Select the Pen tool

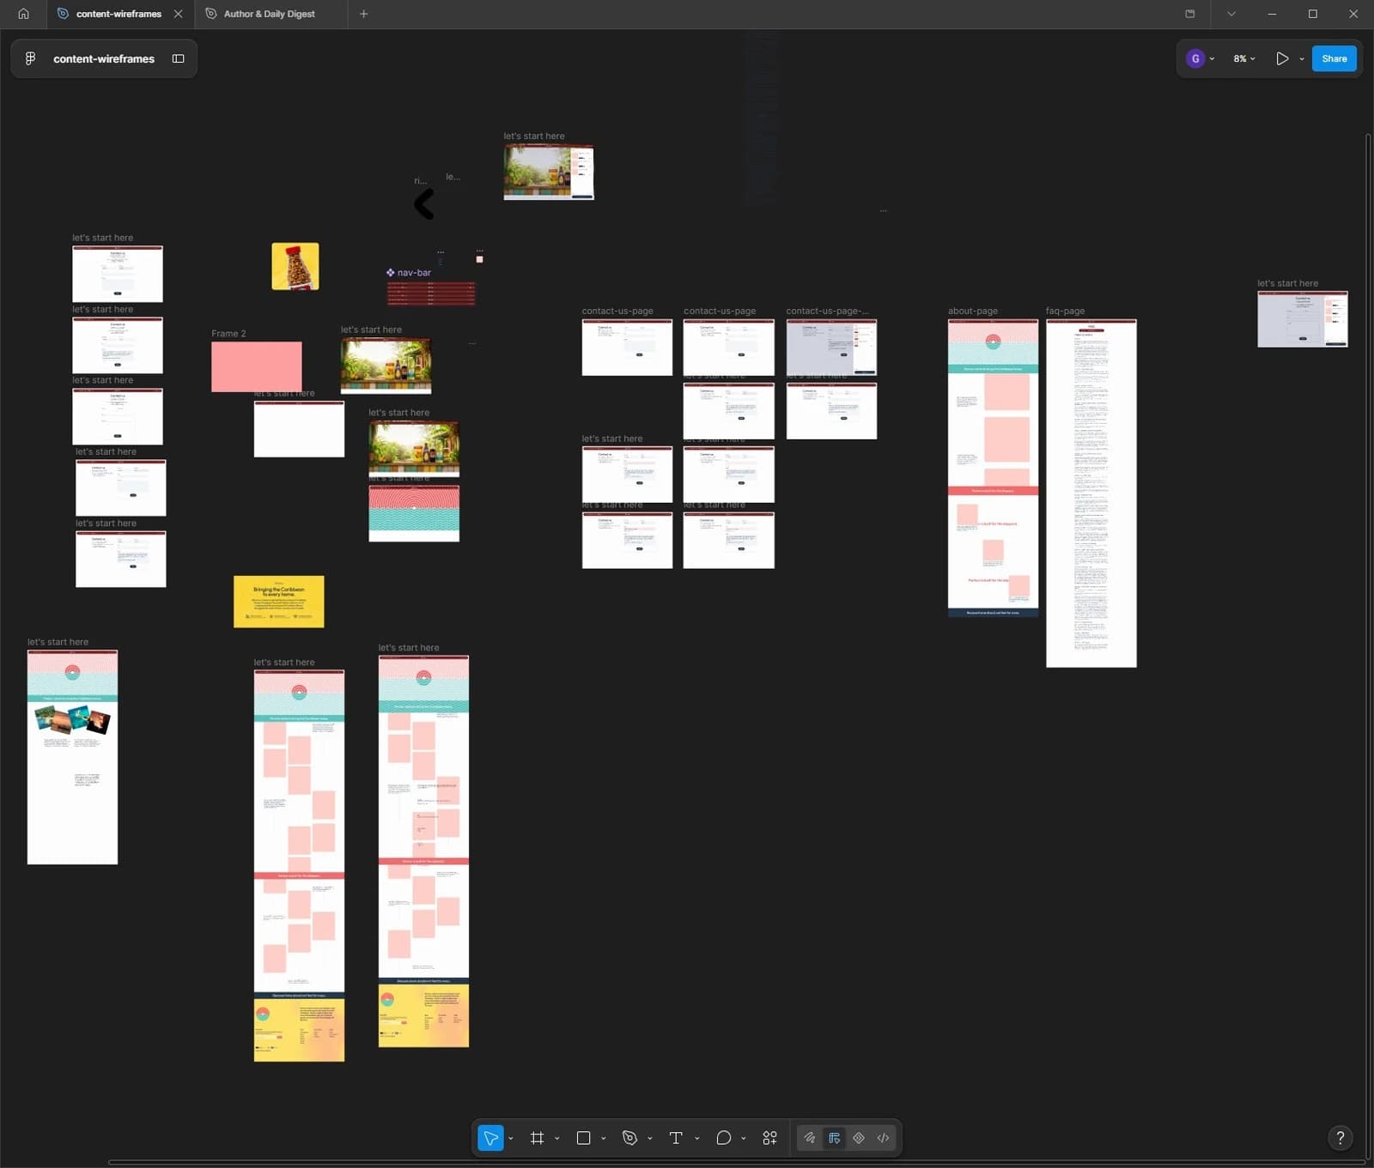(629, 1138)
